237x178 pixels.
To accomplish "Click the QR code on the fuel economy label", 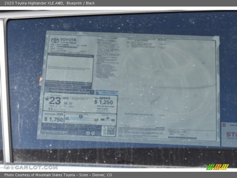I will click(111, 131).
